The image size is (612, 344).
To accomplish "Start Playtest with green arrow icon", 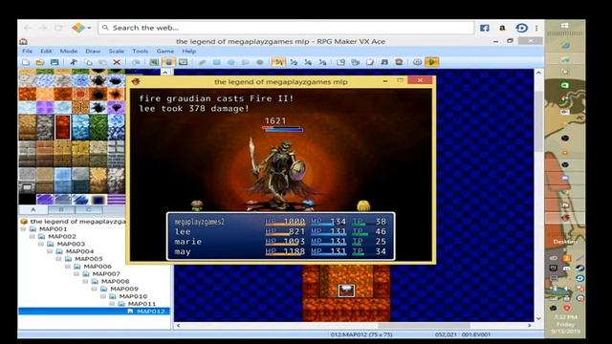I will pos(431,62).
